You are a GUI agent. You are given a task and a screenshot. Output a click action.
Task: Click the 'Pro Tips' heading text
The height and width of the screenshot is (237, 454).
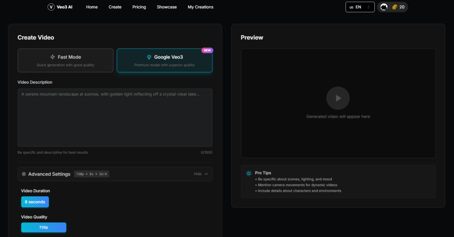(263, 173)
